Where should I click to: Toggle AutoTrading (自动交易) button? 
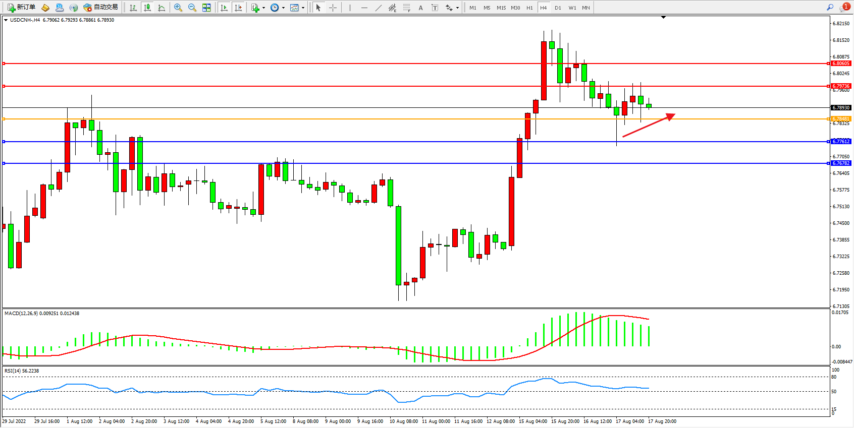pos(101,8)
